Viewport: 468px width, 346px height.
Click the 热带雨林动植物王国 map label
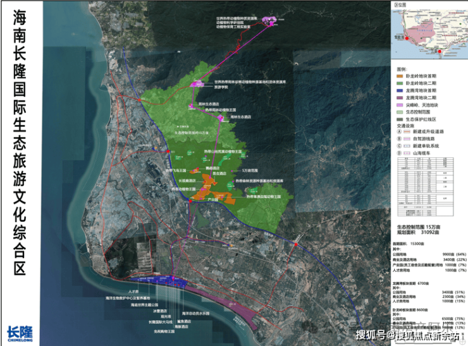point(220,110)
